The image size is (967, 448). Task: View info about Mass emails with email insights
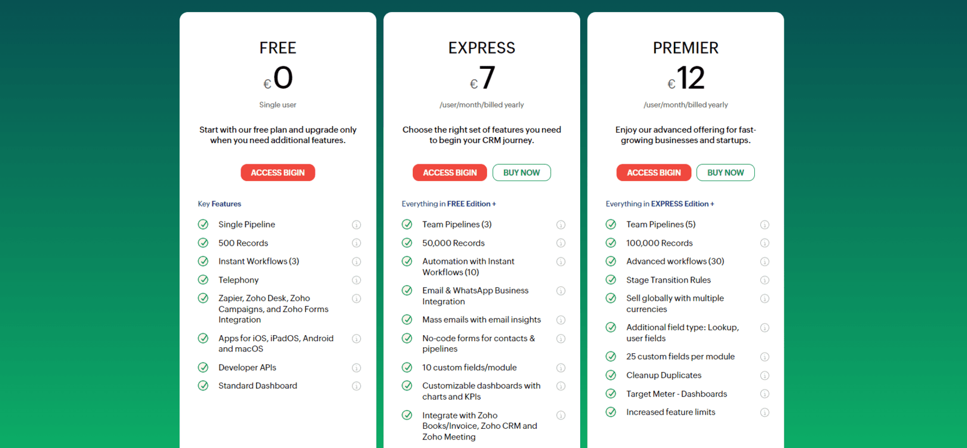click(561, 320)
